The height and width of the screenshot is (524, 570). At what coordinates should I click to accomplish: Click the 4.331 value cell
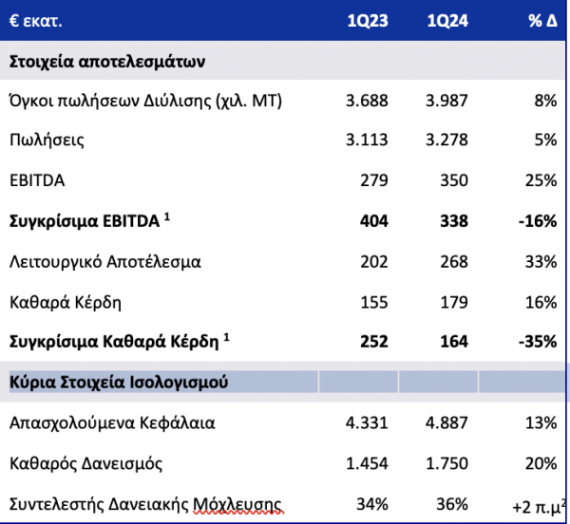367,423
